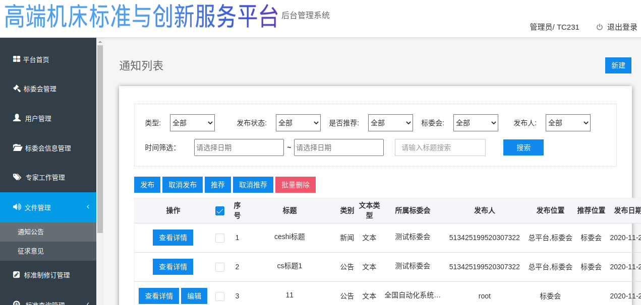Go to 征求意见 submenu item
Image resolution: width=641 pixels, height=305 pixels.
coord(31,251)
